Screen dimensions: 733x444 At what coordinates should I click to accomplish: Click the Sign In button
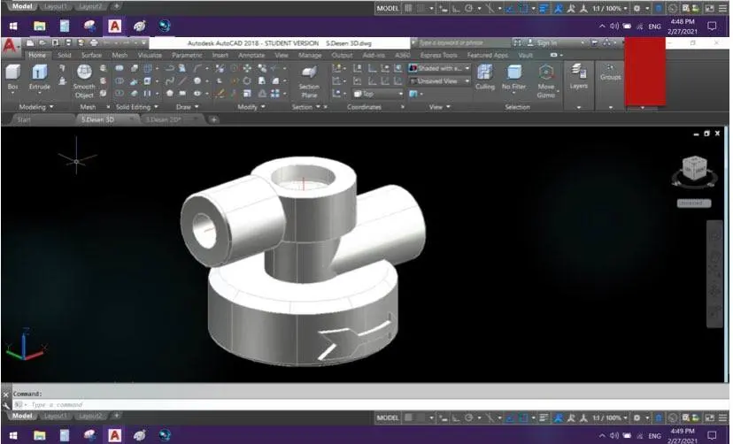(546, 43)
